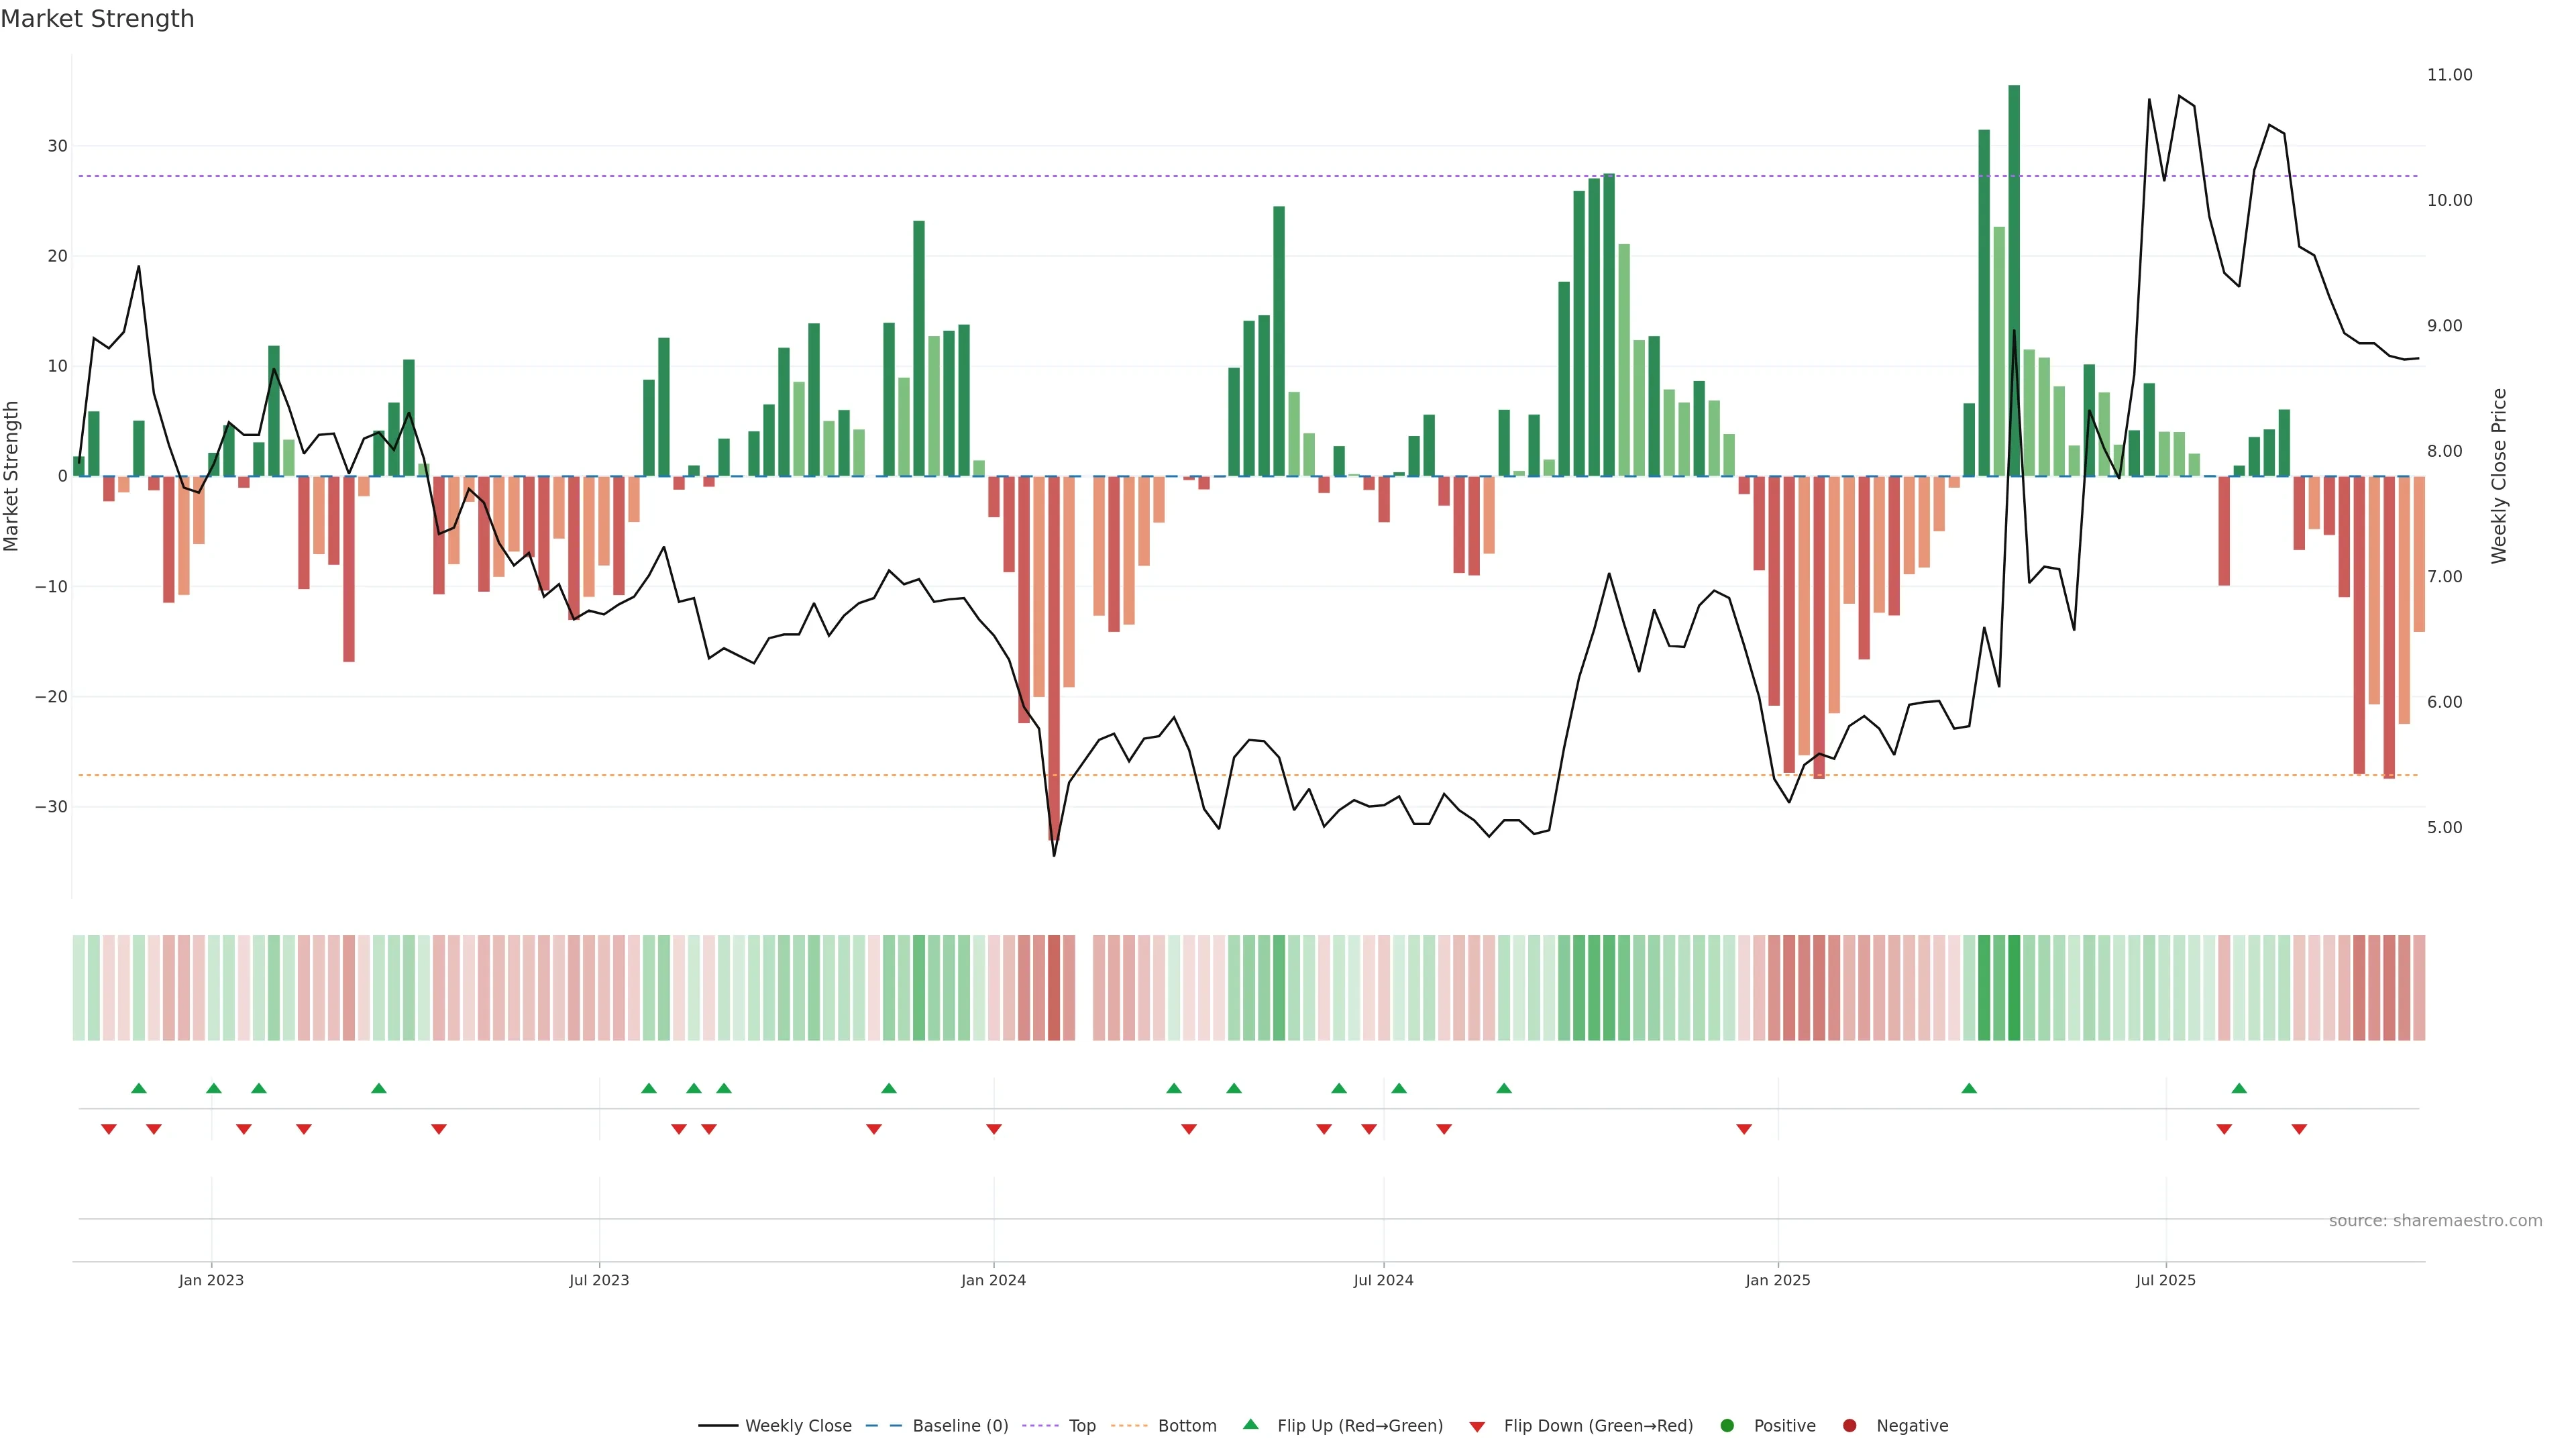Viewport: 2576px width, 1449px height.
Task: Toggle the Flip Down (Green→Red) legend label
Action: coord(1598,1425)
